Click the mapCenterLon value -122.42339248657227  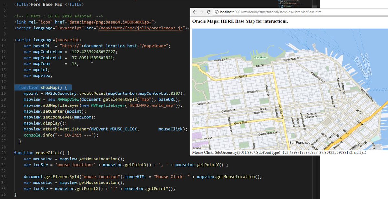click(93, 52)
